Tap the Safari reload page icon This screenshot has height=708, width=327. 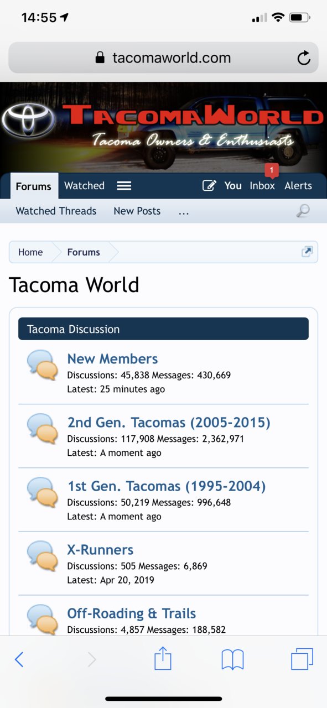coord(304,58)
